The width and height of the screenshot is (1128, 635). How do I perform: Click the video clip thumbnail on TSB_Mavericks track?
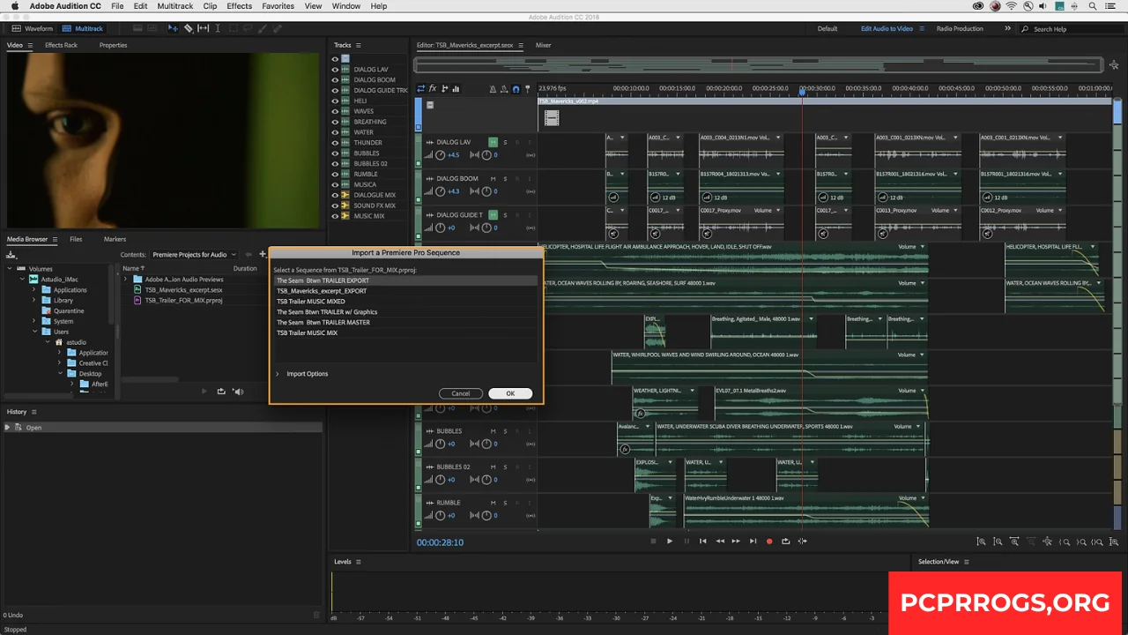coord(552,117)
